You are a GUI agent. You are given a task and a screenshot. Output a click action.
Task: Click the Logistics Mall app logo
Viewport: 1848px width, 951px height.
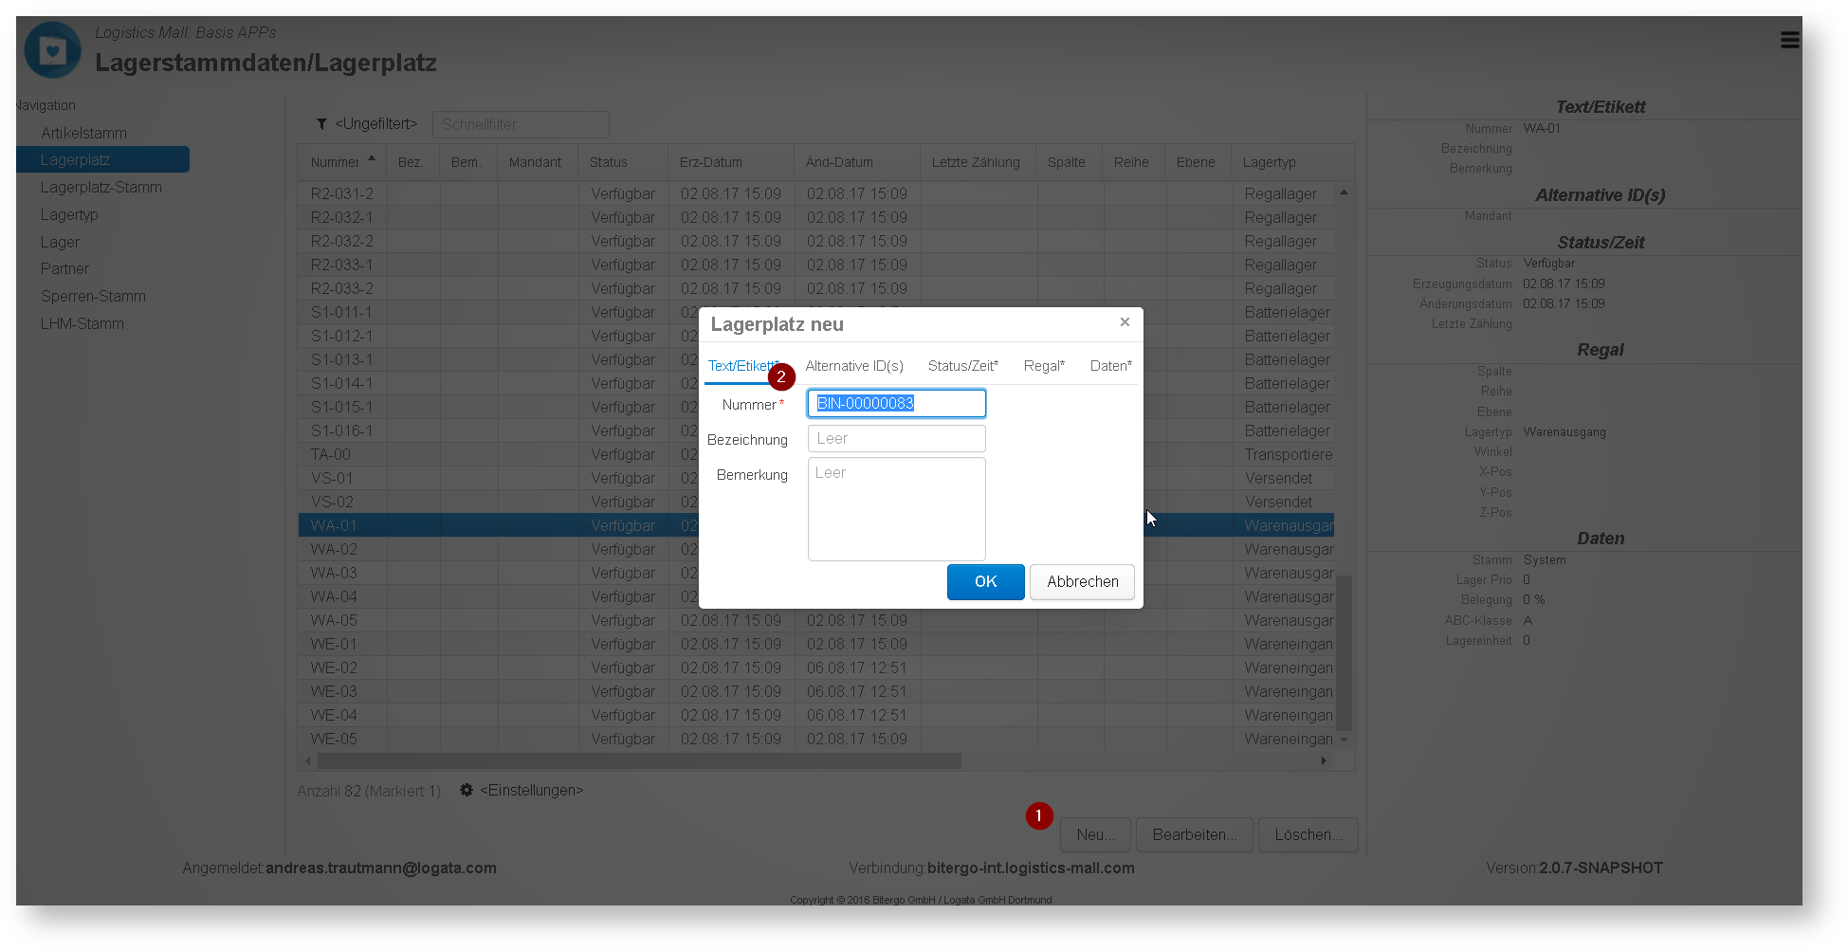point(53,50)
